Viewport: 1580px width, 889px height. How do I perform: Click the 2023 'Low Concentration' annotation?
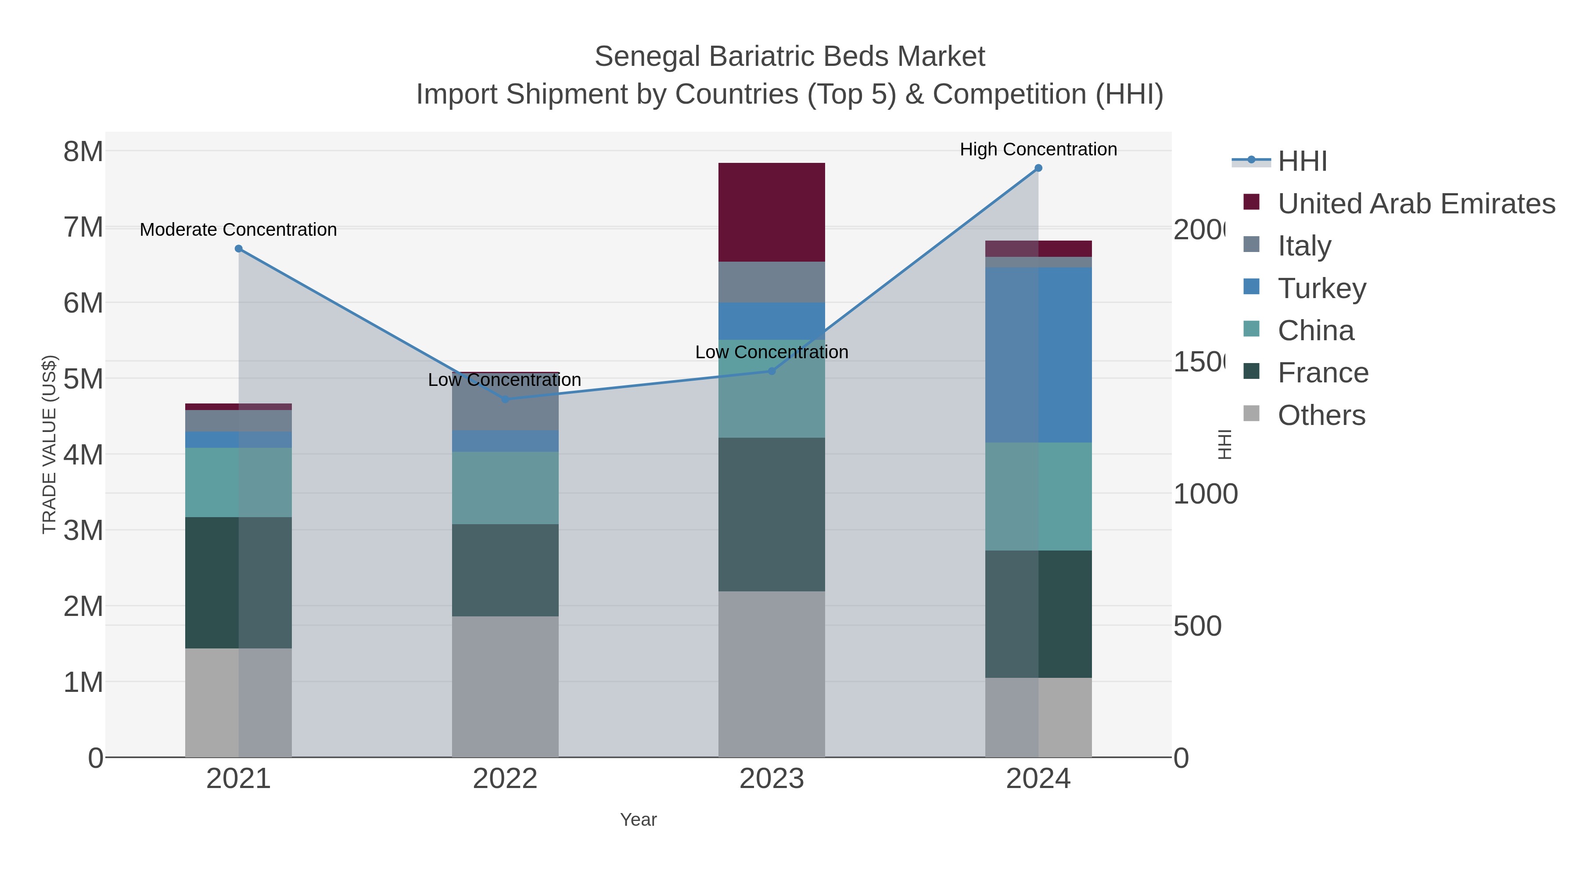[772, 353]
